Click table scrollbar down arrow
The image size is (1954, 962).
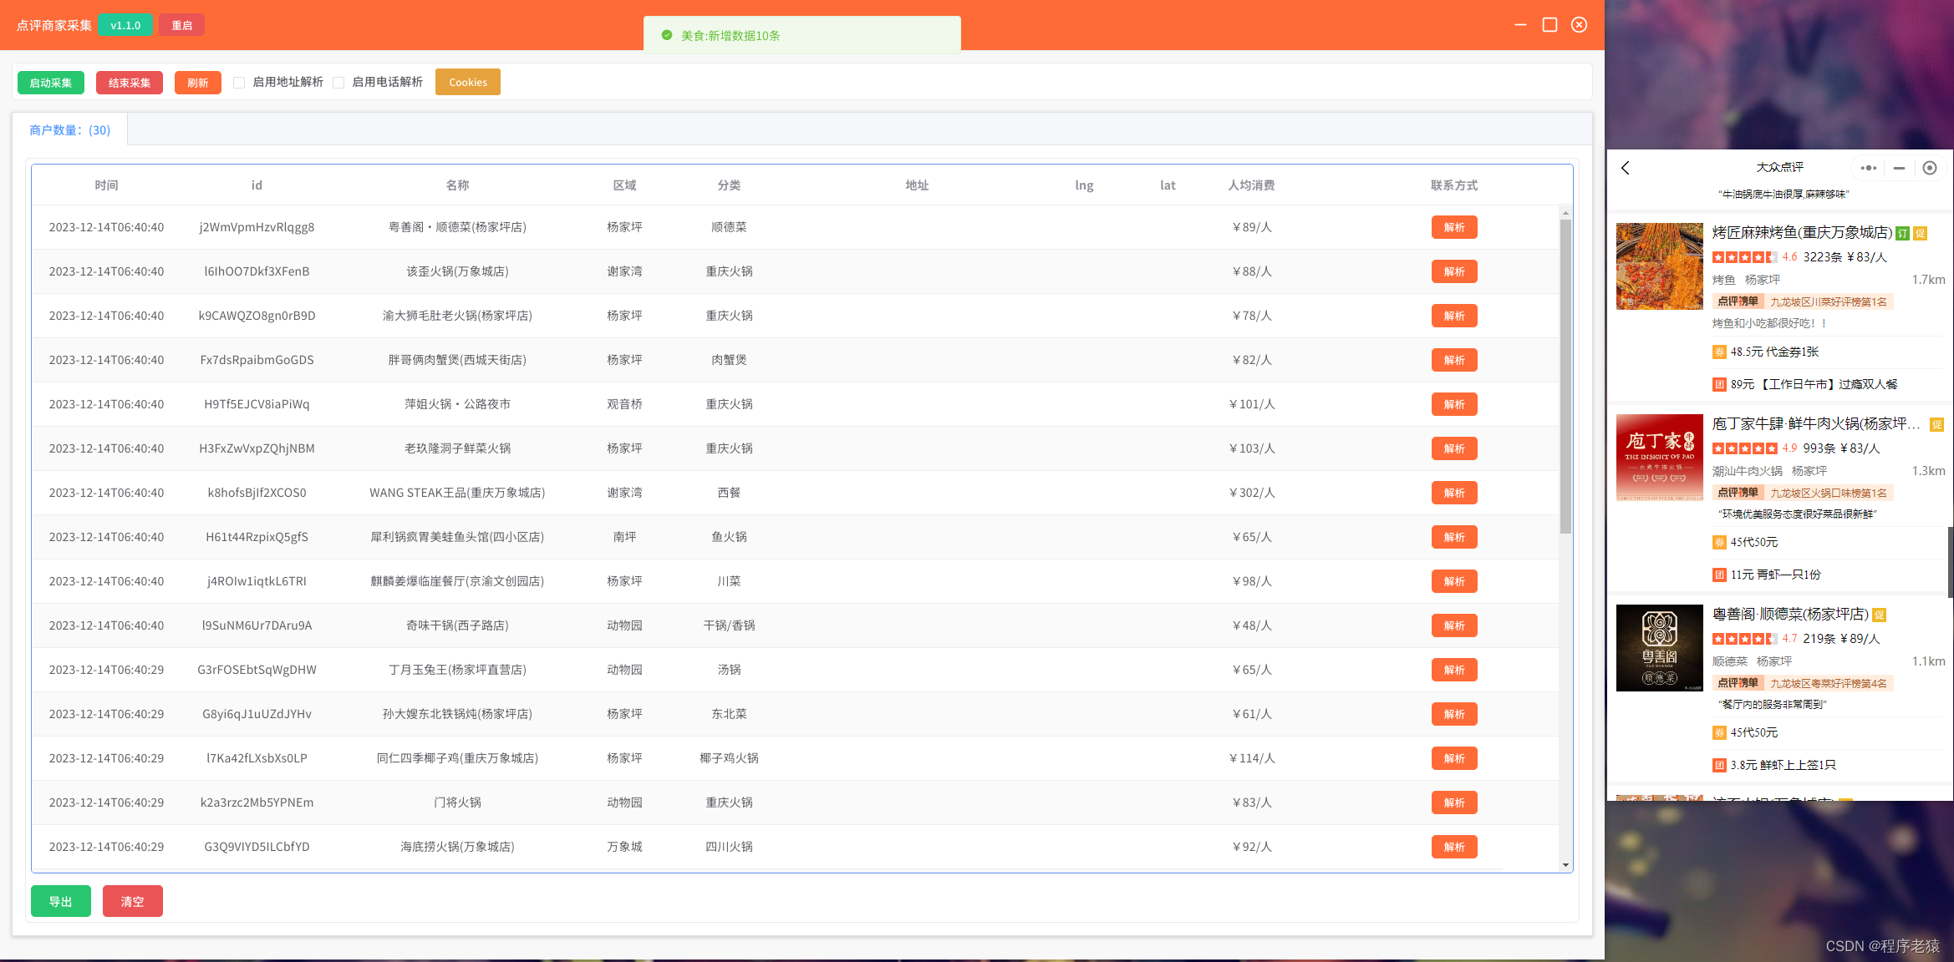[1565, 865]
